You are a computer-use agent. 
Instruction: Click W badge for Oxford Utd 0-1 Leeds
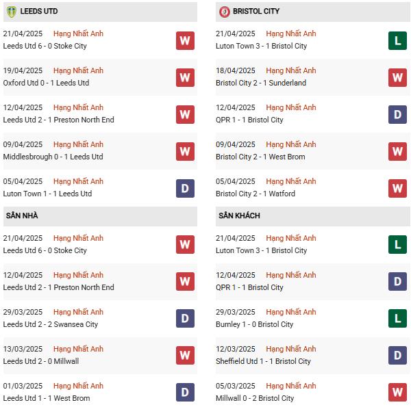(x=185, y=77)
